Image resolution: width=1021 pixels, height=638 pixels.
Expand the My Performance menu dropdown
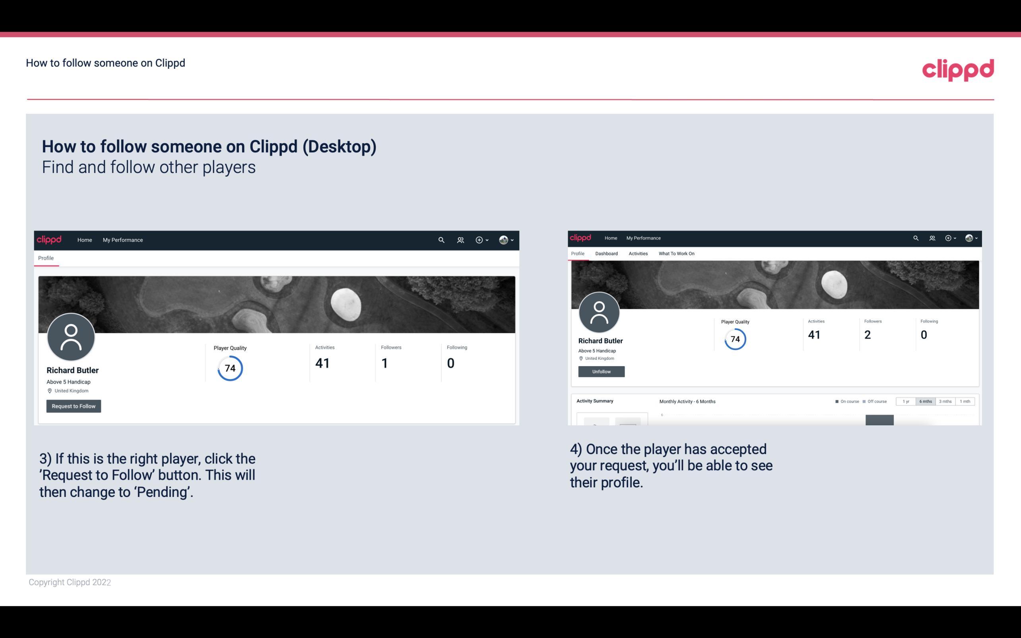point(123,240)
